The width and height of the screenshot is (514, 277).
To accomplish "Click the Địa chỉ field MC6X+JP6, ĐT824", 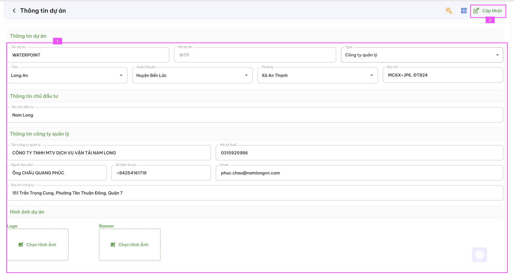I will [443, 75].
